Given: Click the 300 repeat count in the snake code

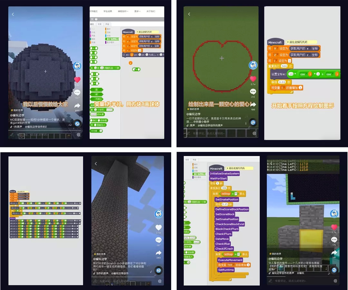Looking at the screenshot, I should [224, 188].
